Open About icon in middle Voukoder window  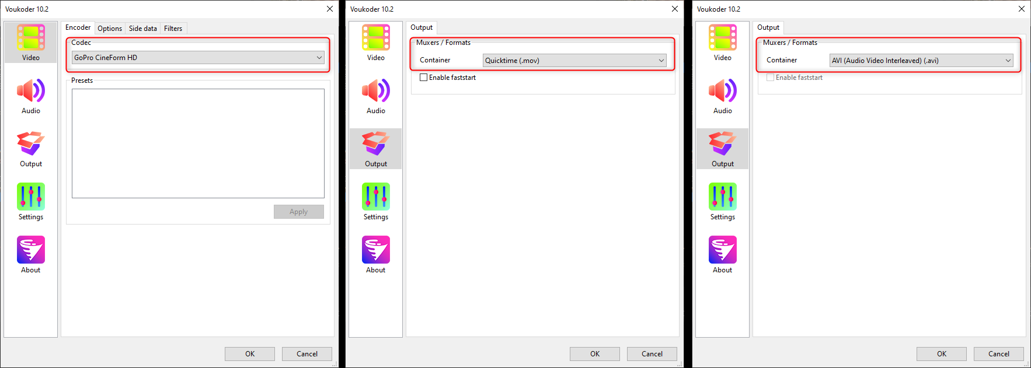pos(376,255)
